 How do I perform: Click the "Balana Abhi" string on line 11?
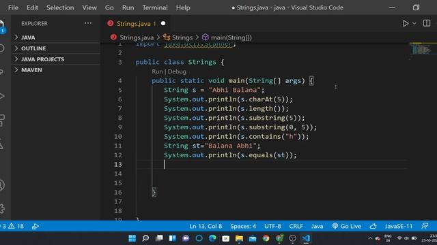[230, 146]
